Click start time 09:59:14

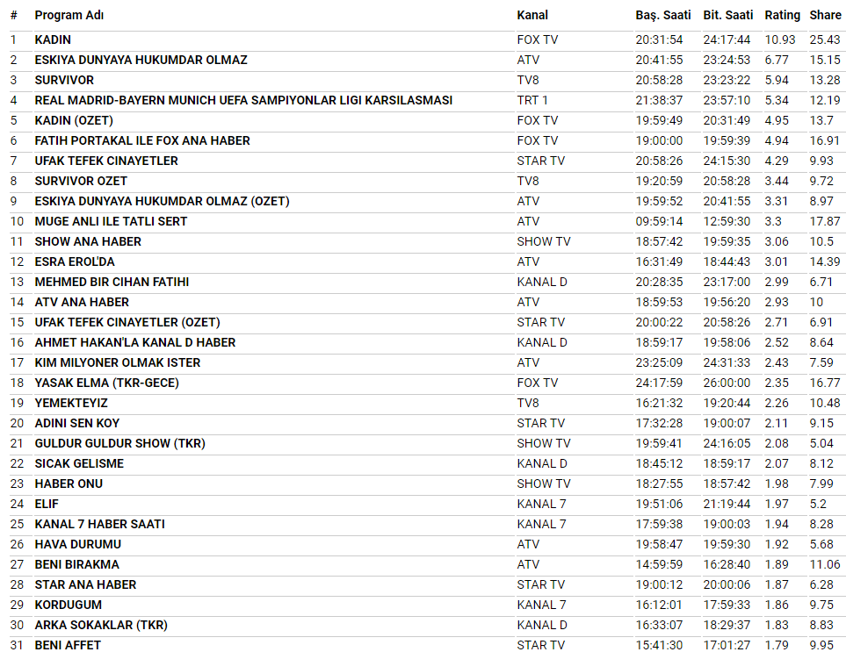[x=659, y=221]
